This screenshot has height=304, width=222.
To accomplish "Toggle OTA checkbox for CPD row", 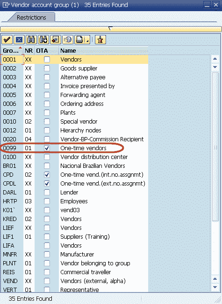I will pos(47,174).
